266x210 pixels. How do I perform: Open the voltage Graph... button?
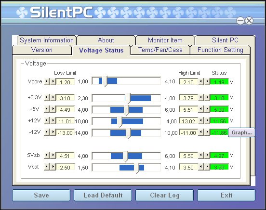[x=241, y=132]
